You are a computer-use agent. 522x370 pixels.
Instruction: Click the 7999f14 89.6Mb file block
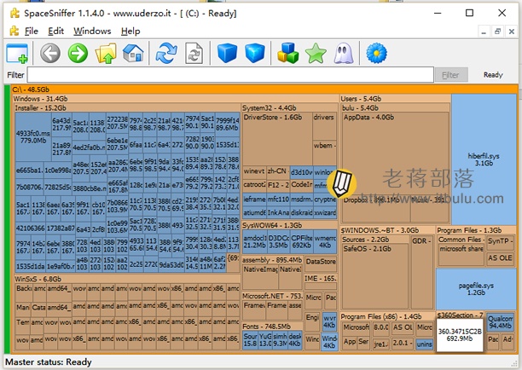point(227,124)
